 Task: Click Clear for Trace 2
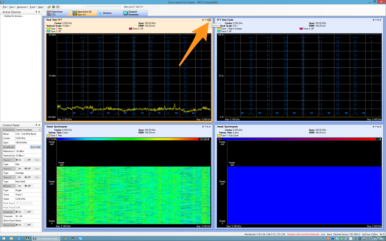tap(37, 169)
